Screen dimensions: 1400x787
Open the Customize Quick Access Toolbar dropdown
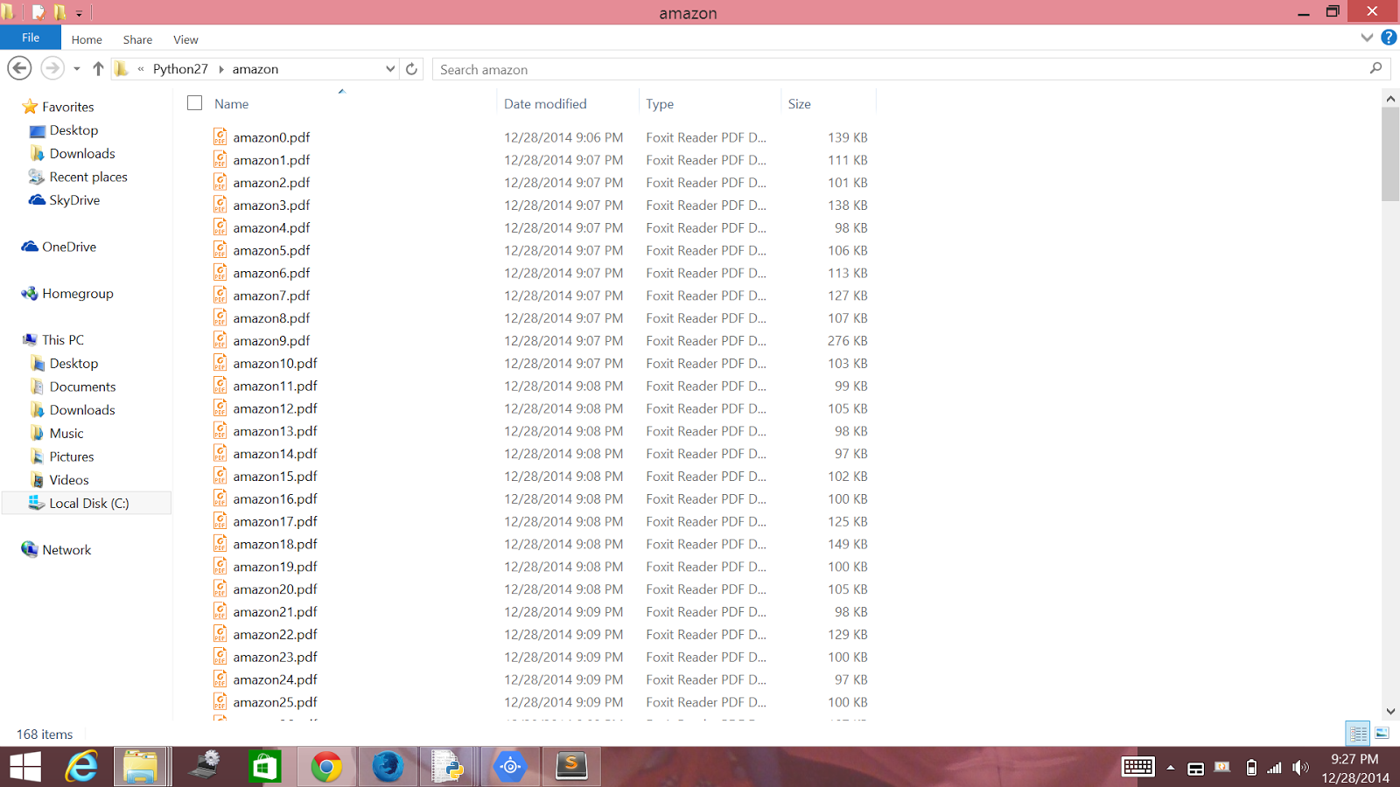[79, 14]
